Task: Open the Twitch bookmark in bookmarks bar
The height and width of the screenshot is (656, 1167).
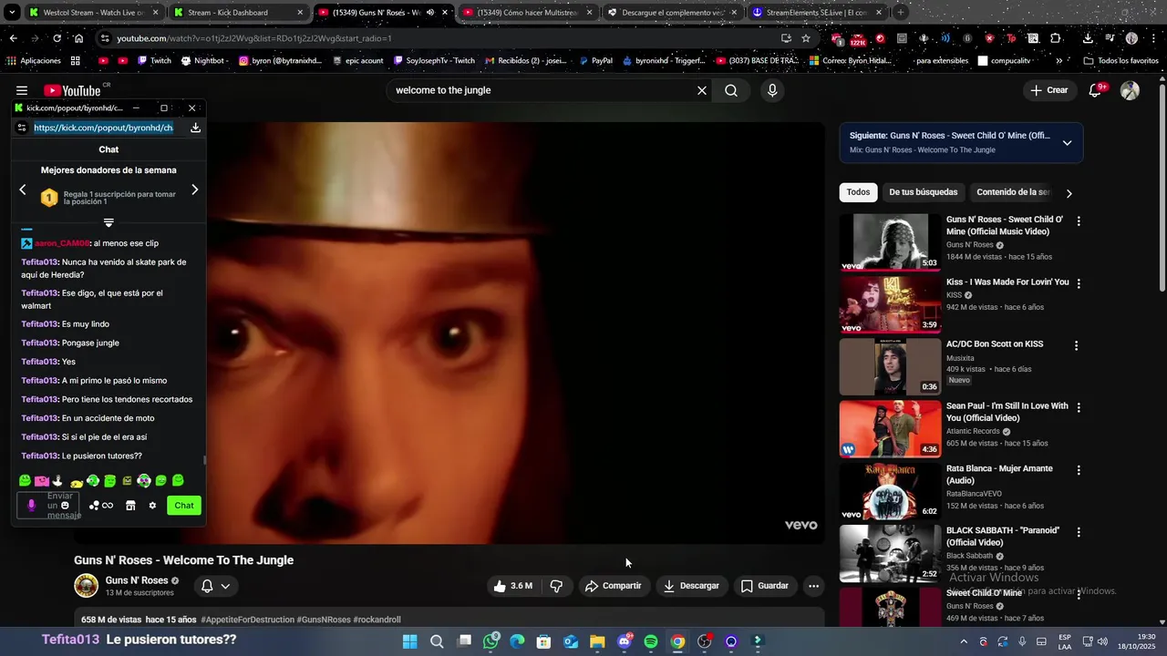Action: click(153, 61)
